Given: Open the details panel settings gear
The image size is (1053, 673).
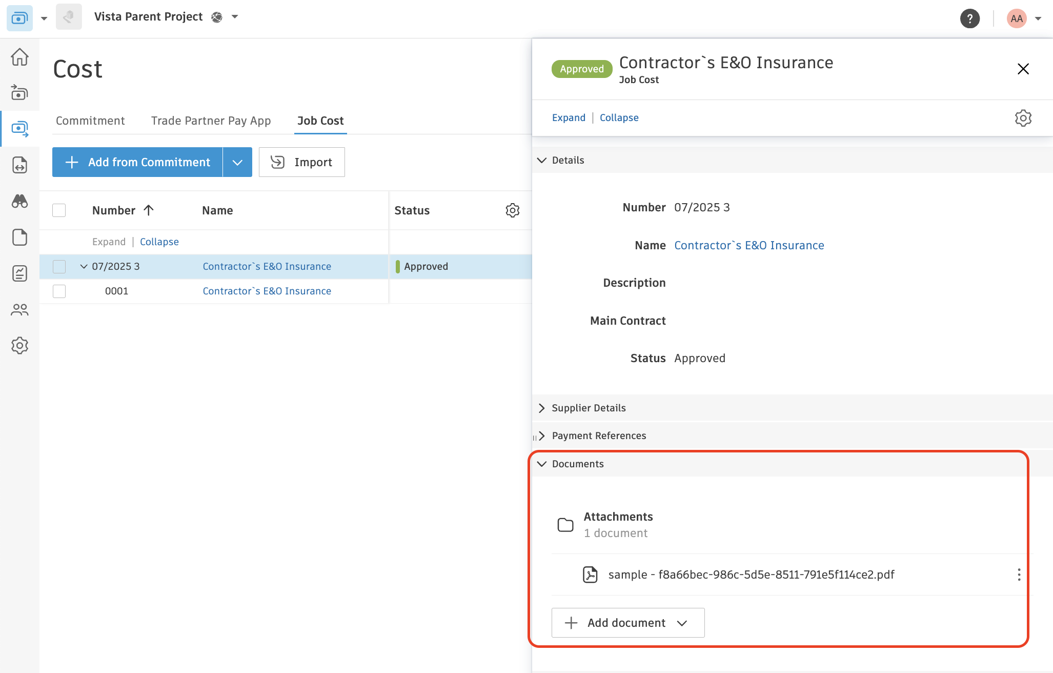Looking at the screenshot, I should click(x=1023, y=118).
